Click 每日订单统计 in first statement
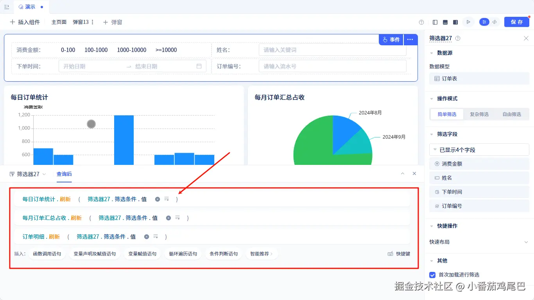534x300 pixels. tap(39, 199)
